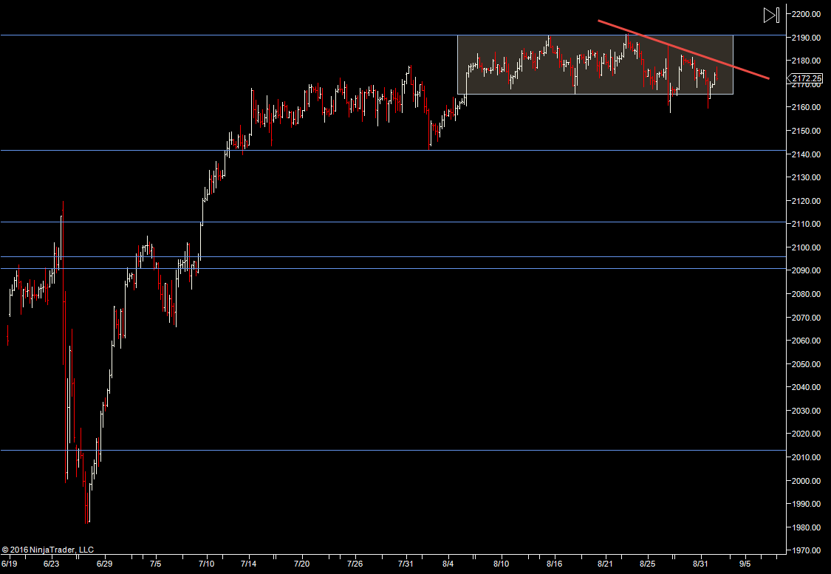Click the scroll-to-latest-bar arrow icon
831x574 pixels.
coord(771,15)
